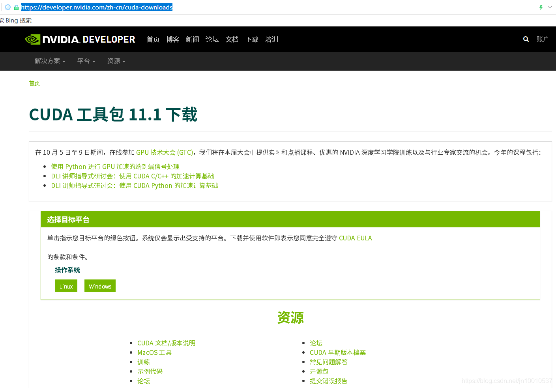
Task: Open the search magnifier icon
Action: [x=526, y=39]
